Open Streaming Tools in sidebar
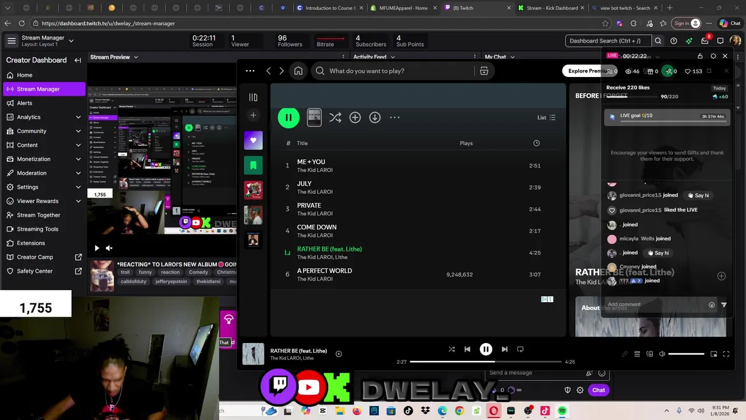Screen dimensions: 746x420 [x=44, y=229]
